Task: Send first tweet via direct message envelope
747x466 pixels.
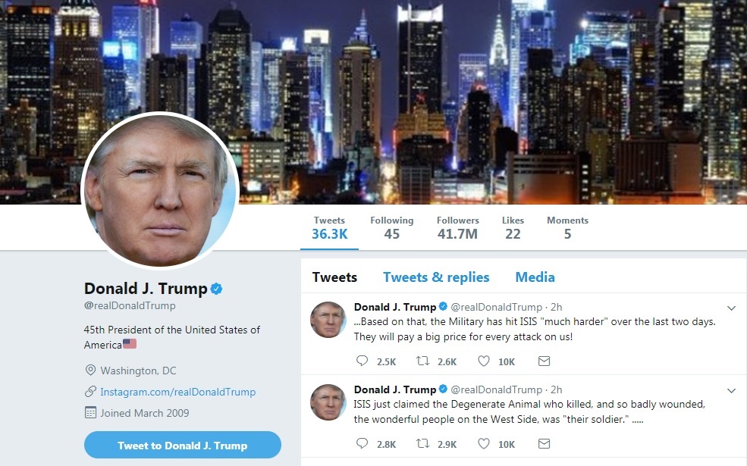Action: pyautogui.click(x=544, y=361)
